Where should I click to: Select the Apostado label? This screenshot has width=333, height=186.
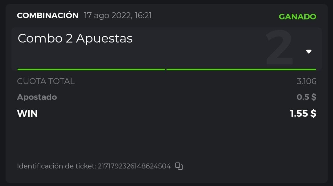37,97
